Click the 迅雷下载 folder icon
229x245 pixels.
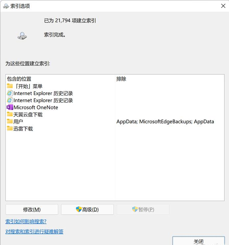click(x=10, y=128)
